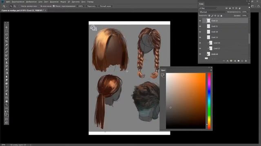This screenshot has height=146, width=261.
Task: Enable 'Во всех окнах' checkbox
Action: (39, 6)
